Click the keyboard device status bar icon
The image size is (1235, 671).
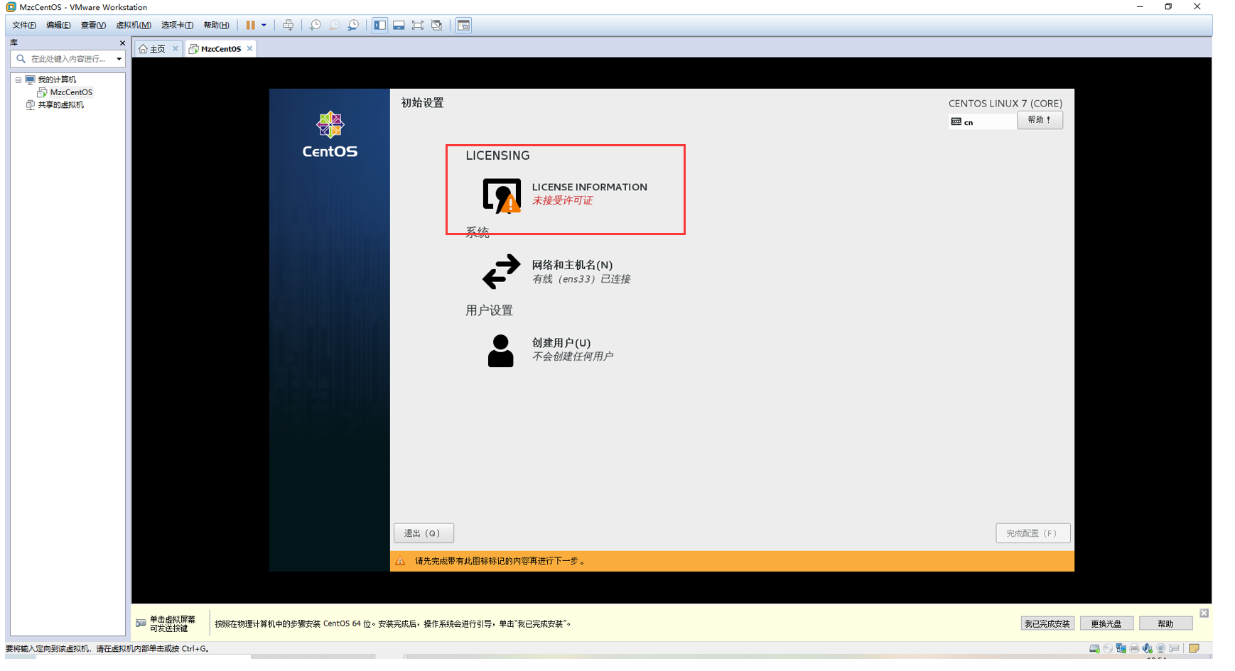point(1174,648)
